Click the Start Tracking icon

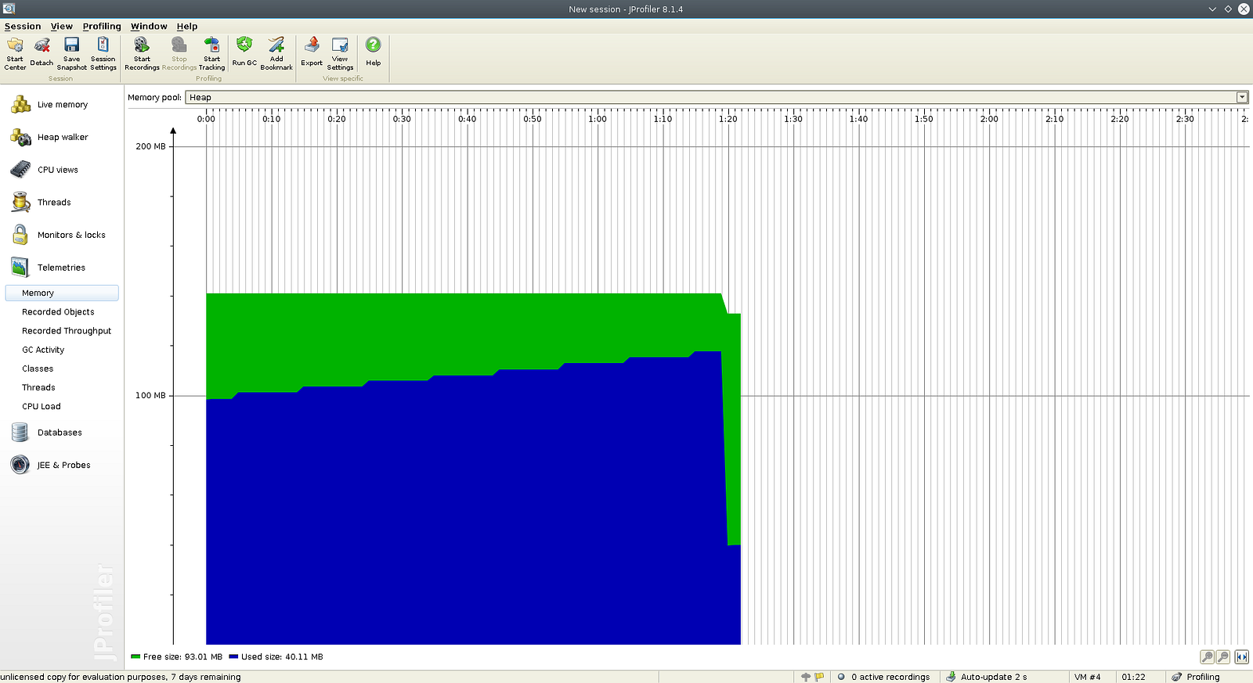211,52
